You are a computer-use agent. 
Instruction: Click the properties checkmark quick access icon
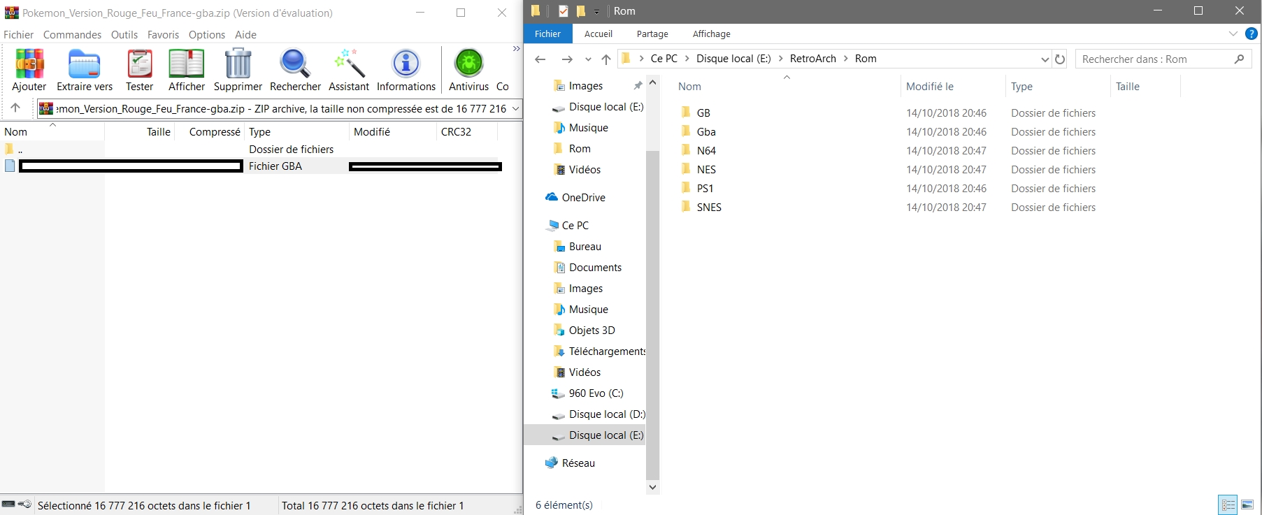click(x=564, y=10)
